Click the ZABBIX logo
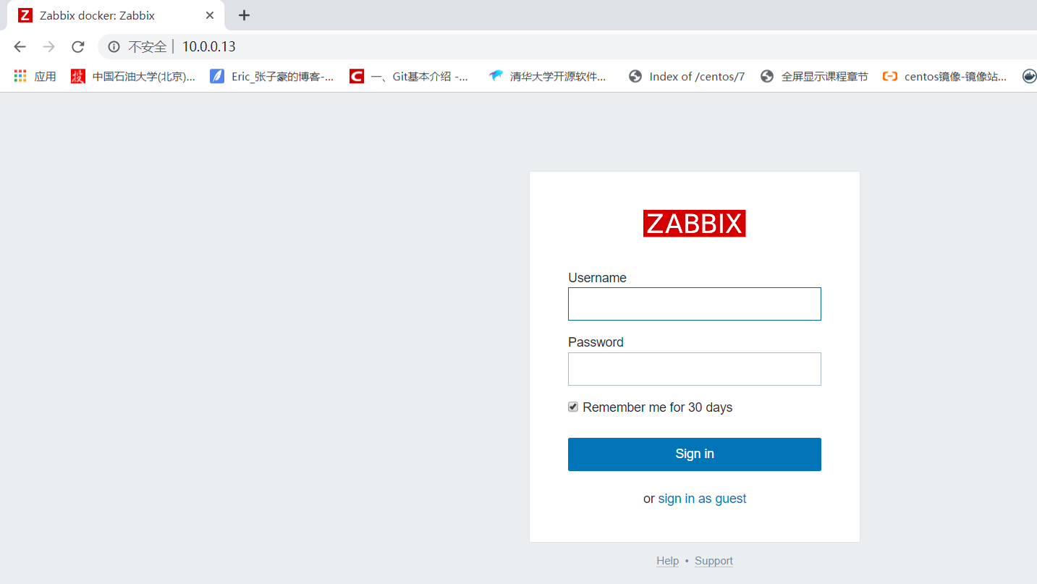1037x584 pixels. [x=695, y=224]
